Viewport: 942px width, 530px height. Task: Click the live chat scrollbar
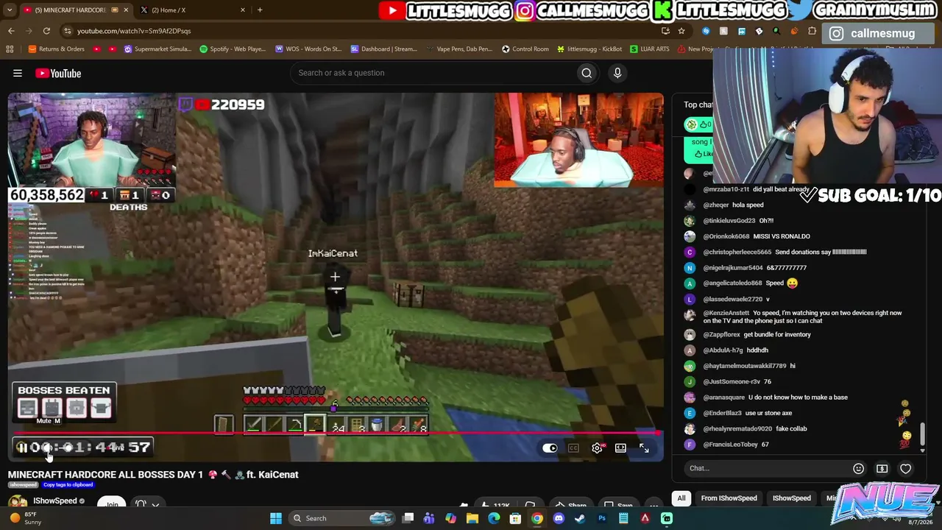pos(923,434)
